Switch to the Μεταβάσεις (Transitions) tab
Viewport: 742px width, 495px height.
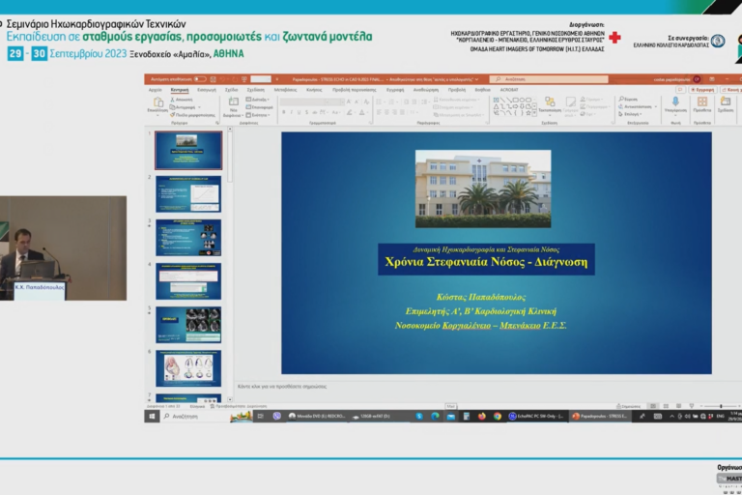click(285, 89)
